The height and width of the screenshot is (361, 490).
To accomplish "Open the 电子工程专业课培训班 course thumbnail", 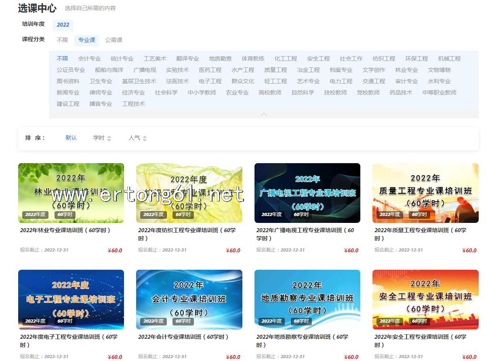I will tap(71, 300).
